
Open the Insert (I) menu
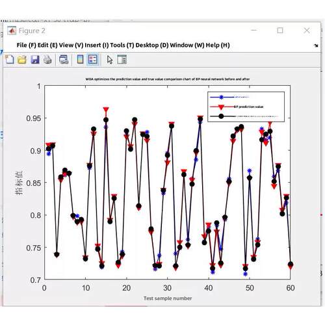coord(97,45)
